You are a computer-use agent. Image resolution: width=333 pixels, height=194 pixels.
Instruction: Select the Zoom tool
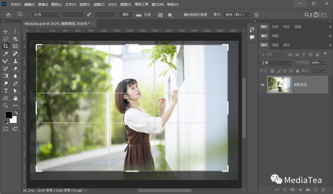pos(5,105)
